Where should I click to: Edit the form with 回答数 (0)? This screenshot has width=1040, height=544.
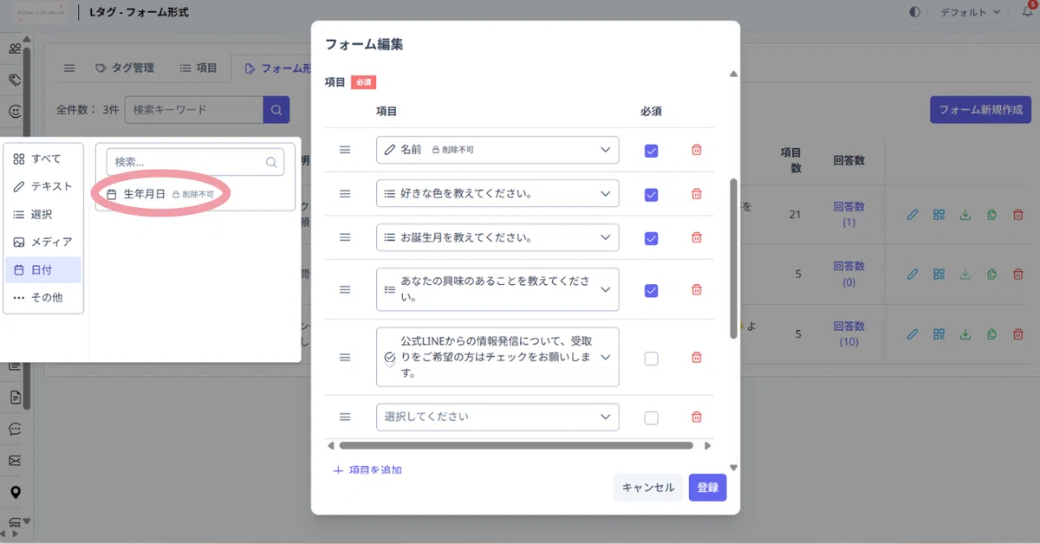[912, 275]
